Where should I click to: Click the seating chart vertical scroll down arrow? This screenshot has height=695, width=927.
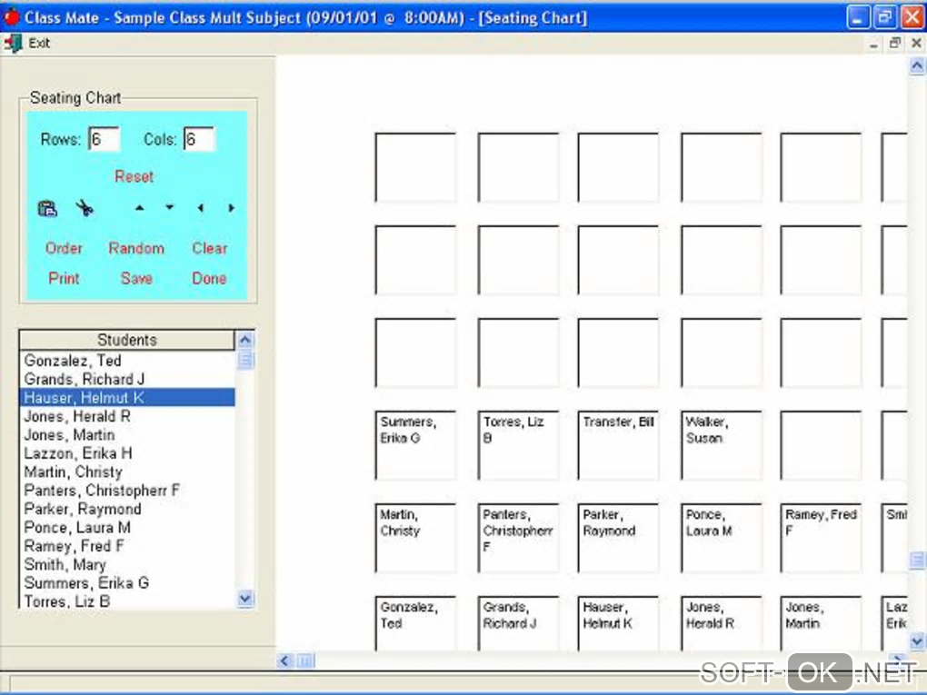[x=917, y=640]
